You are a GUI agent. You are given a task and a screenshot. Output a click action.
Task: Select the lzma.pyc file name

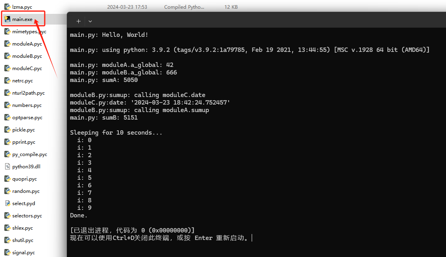click(22, 7)
